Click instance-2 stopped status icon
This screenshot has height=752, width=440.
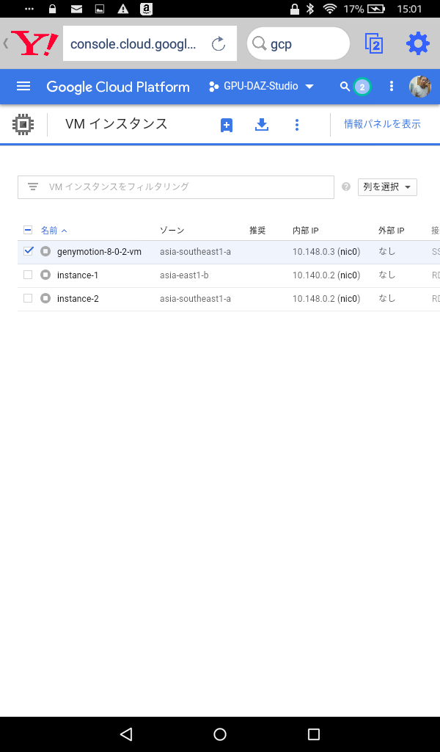[45, 299]
